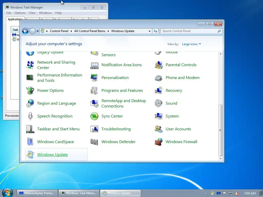This screenshot has width=263, height=197.
Task: Expand the address bar history dropdown arrow
Action: pyautogui.click(x=149, y=31)
